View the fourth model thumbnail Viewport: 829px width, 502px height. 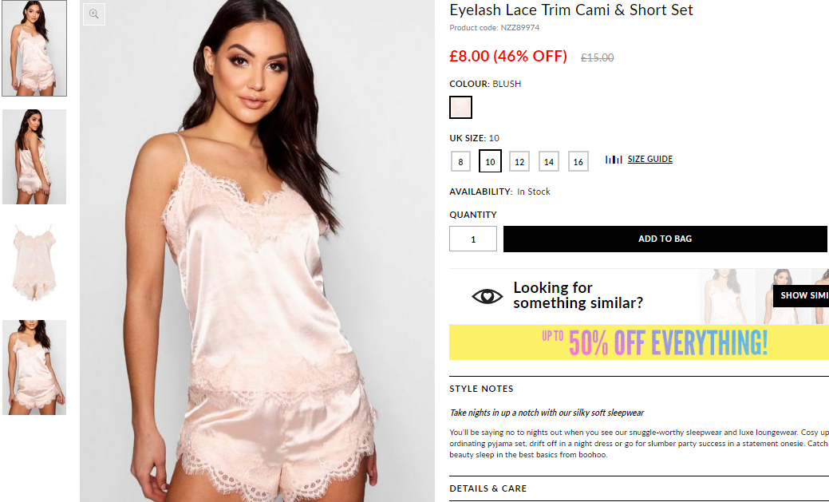click(34, 367)
